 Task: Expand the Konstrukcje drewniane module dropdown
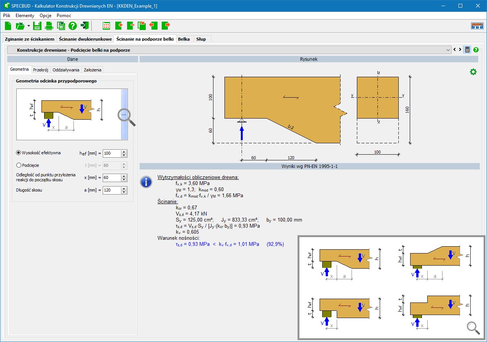[x=448, y=50]
